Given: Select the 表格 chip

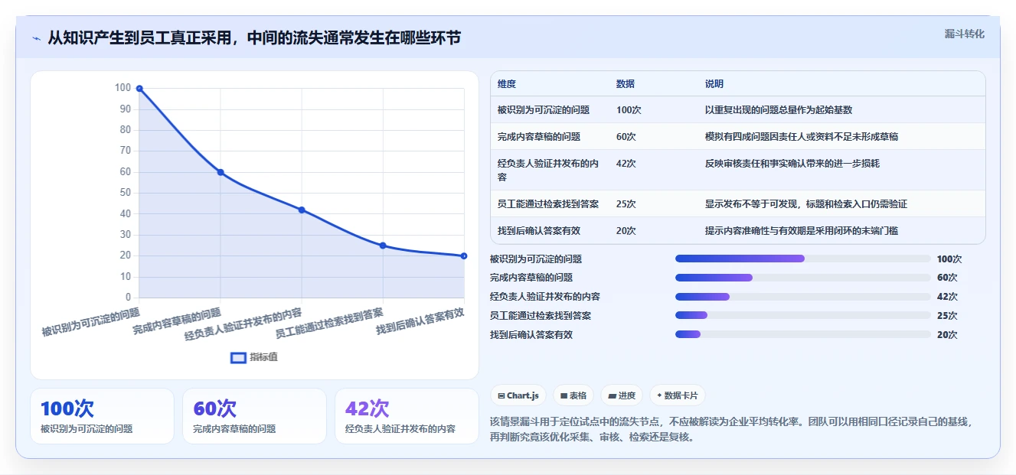Looking at the screenshot, I should (573, 395).
